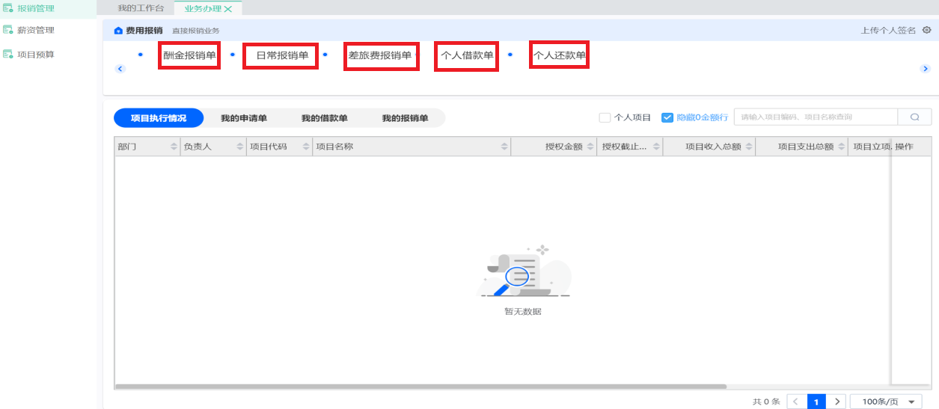The height and width of the screenshot is (409, 939).
Task: Uncheck the 隐藏0金额行 checkbox
Action: pos(667,117)
